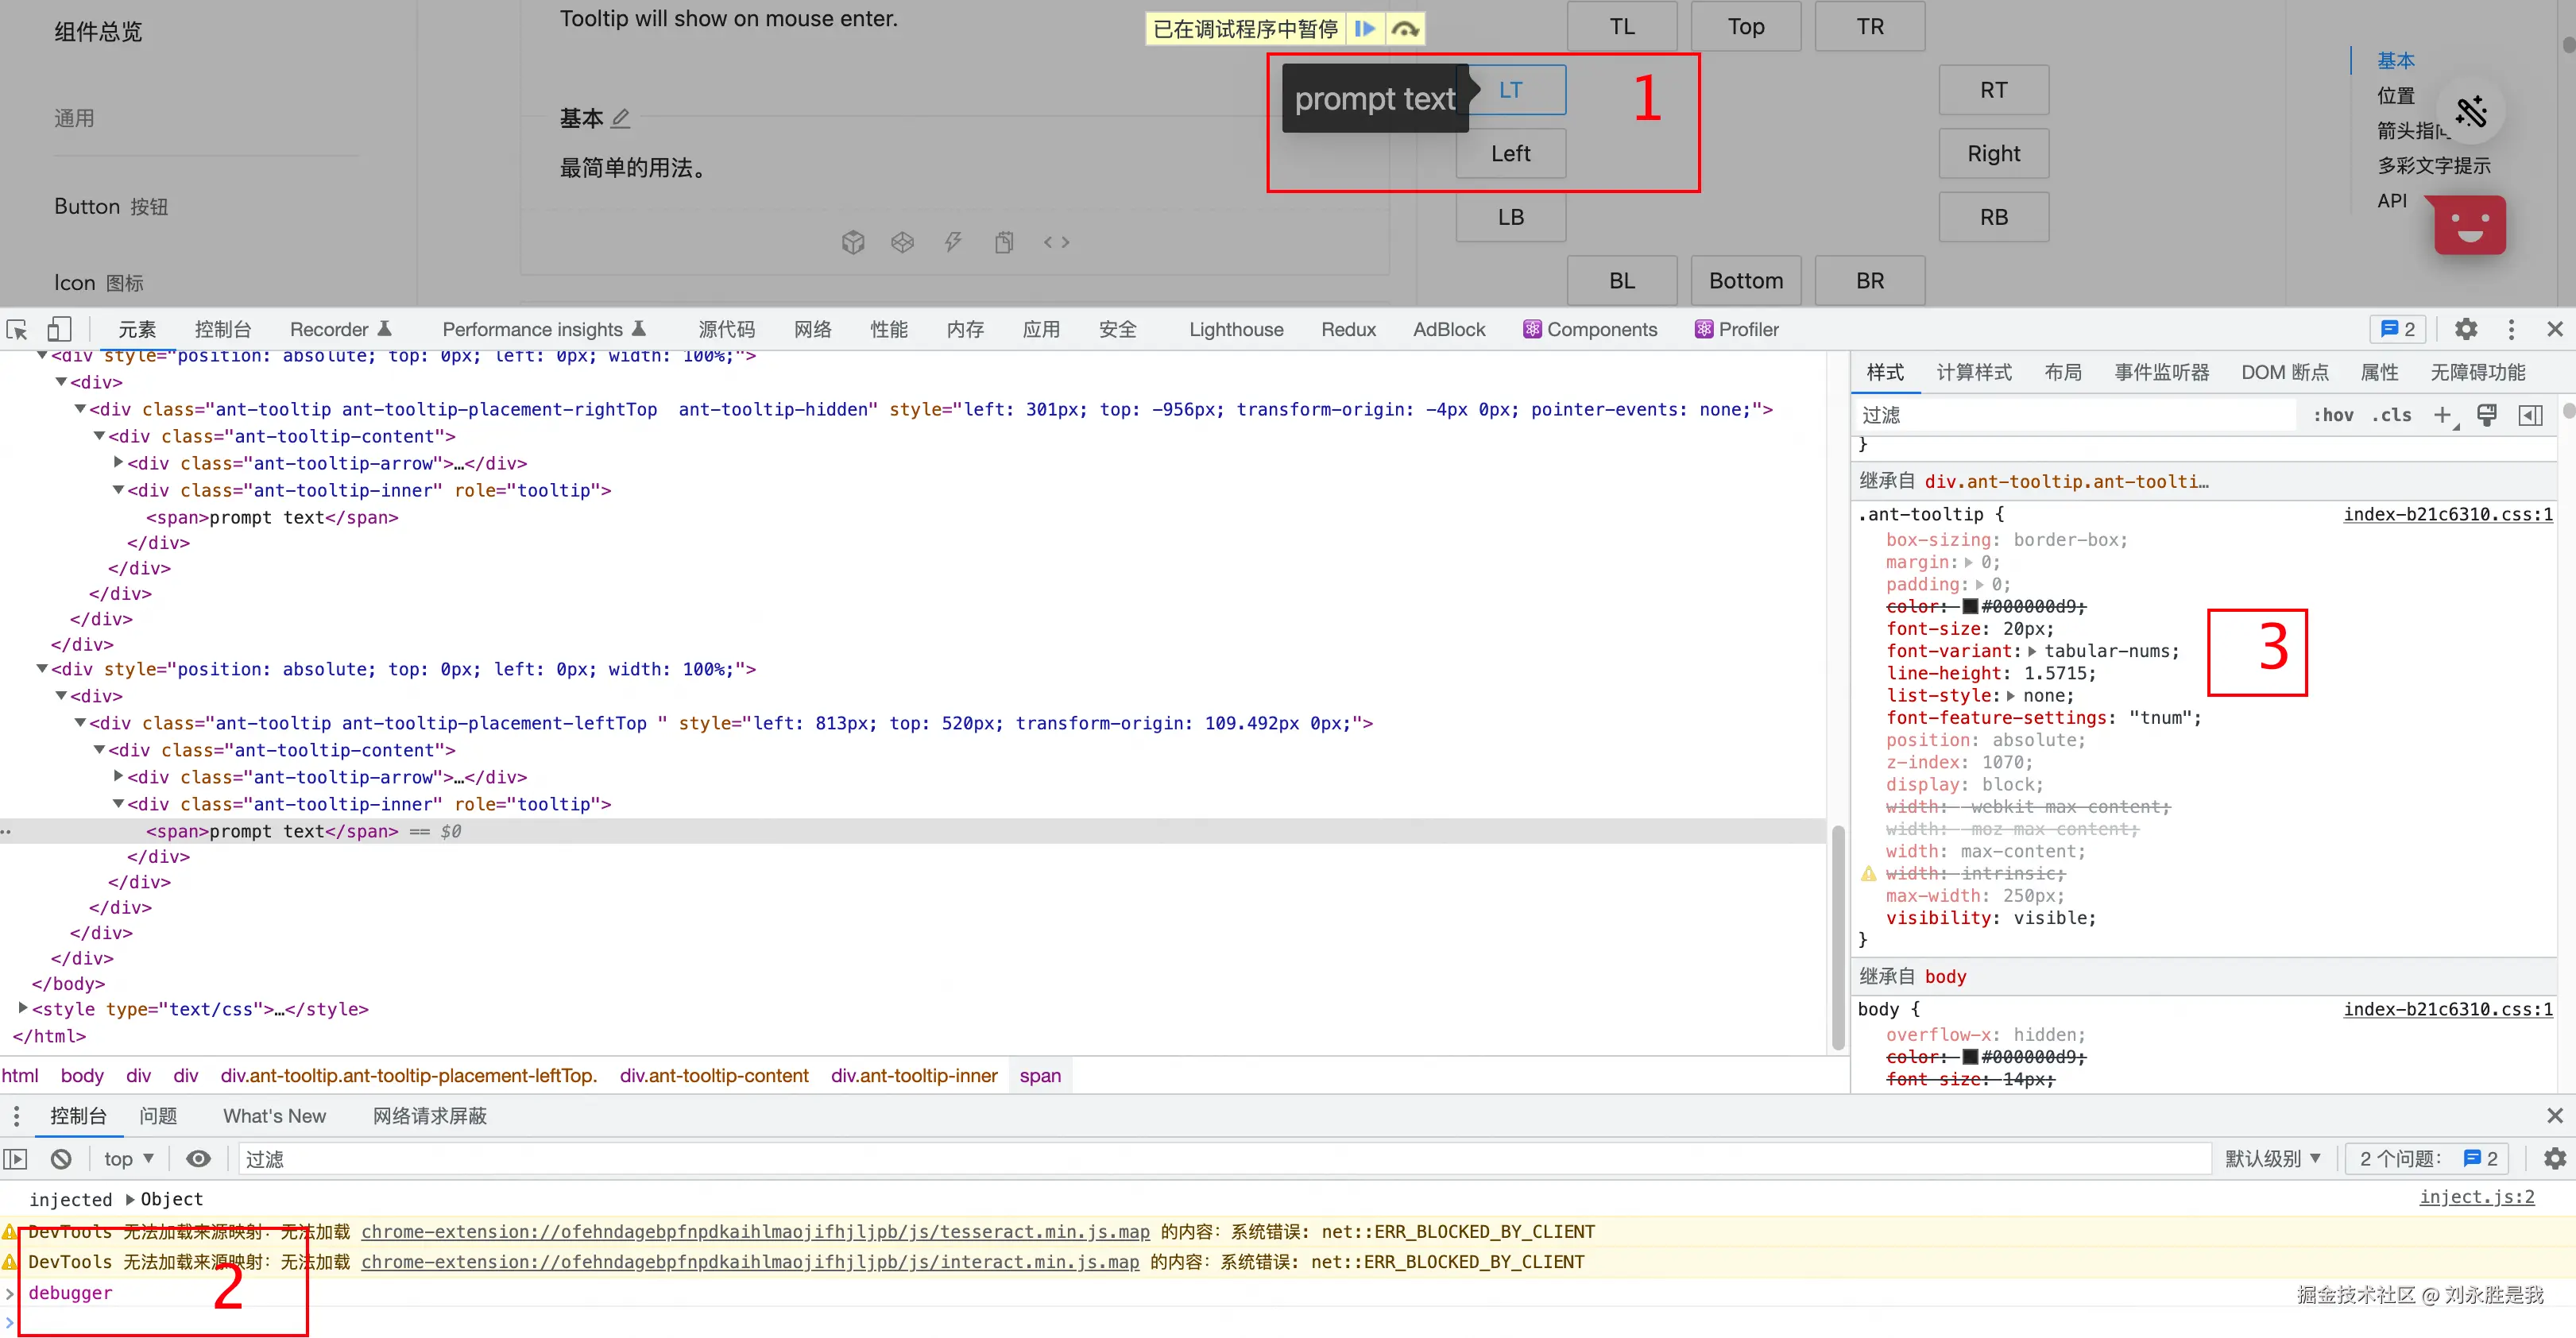This screenshot has height=1338, width=2576.
Task: Show console sidebar icon
Action: click(15, 1158)
